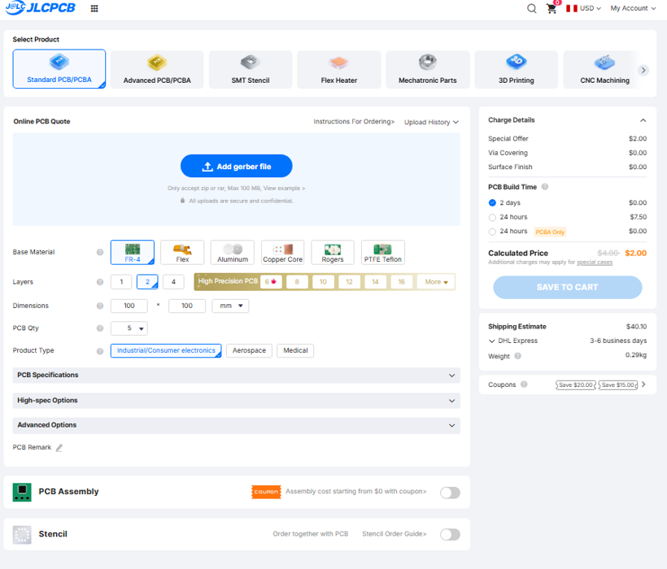Viewport: 667px width, 569px height.
Task: Select Flex base material
Action: pos(182,253)
